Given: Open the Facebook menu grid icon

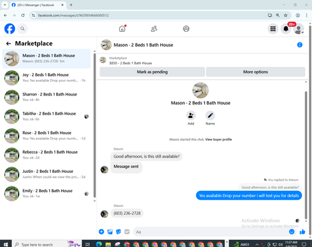Looking at the screenshot, I should click(273, 29).
